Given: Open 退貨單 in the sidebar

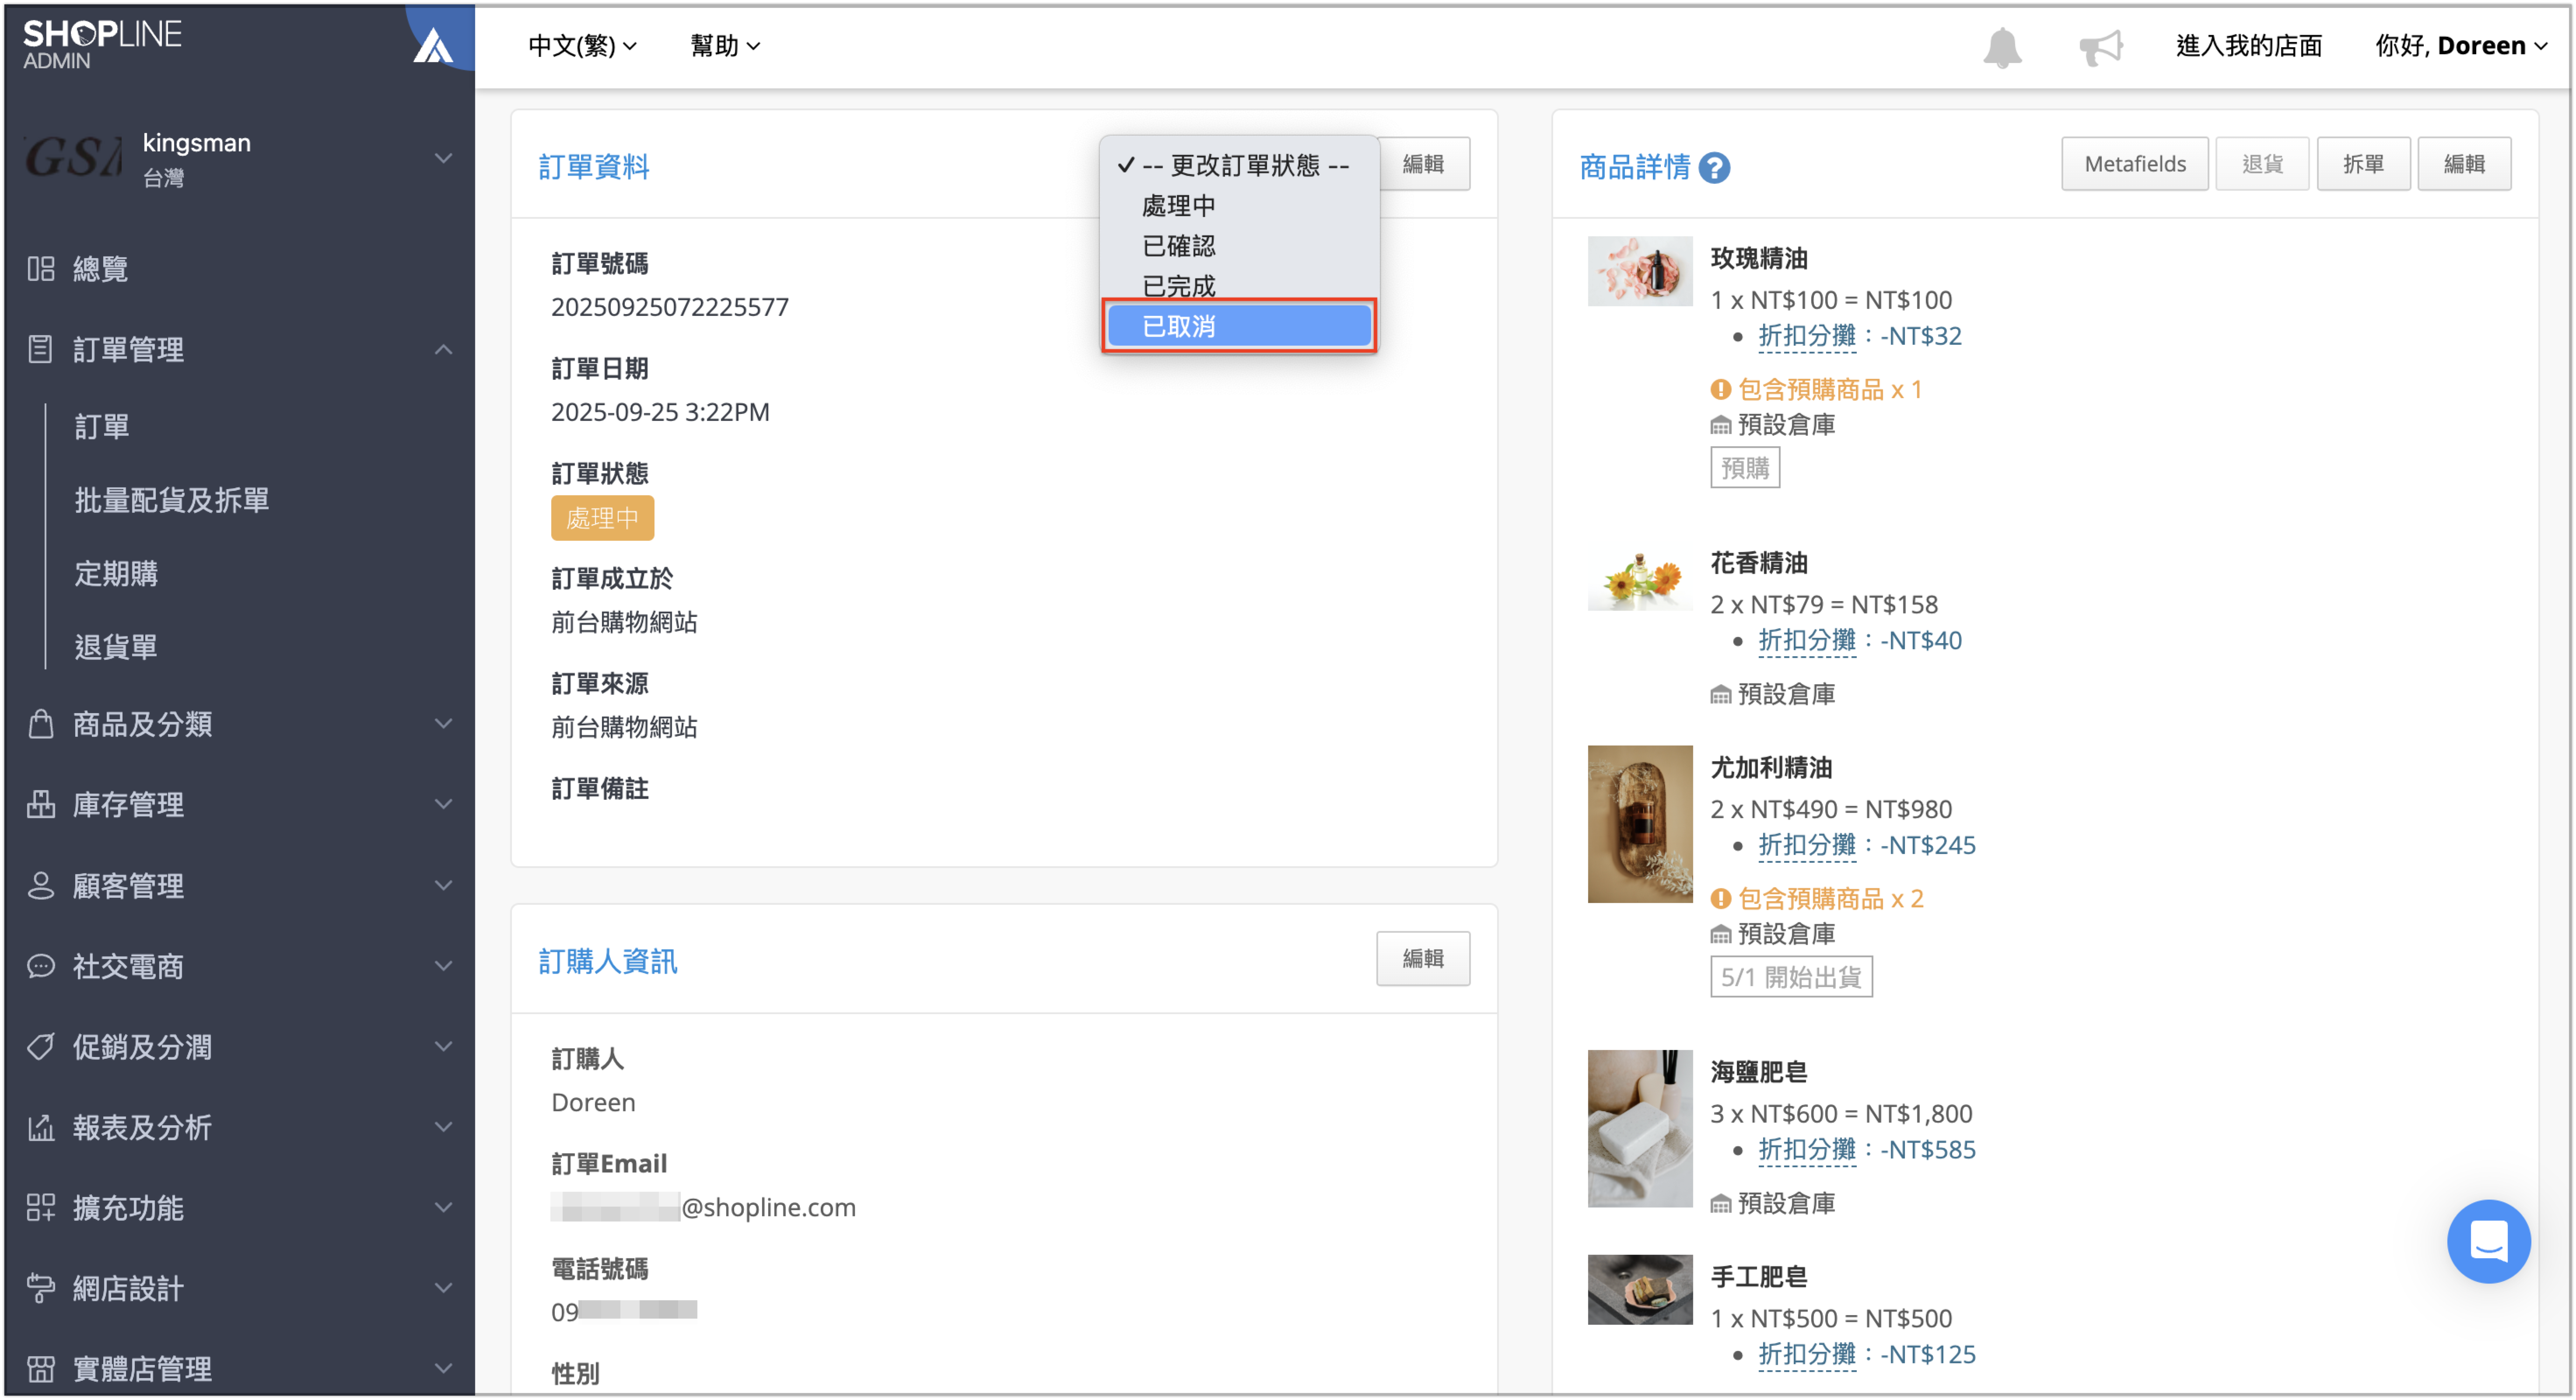Looking at the screenshot, I should click(x=116, y=647).
